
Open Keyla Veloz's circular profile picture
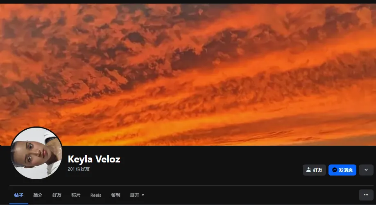click(x=36, y=153)
